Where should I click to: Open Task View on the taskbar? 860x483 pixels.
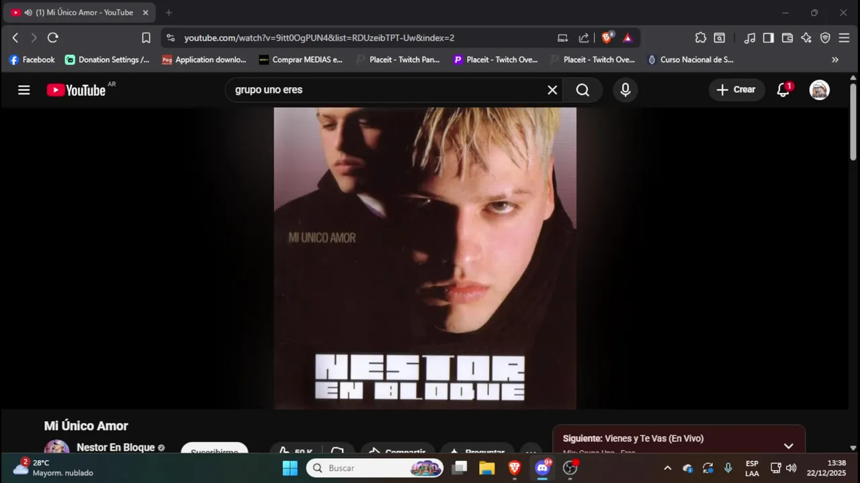point(460,468)
